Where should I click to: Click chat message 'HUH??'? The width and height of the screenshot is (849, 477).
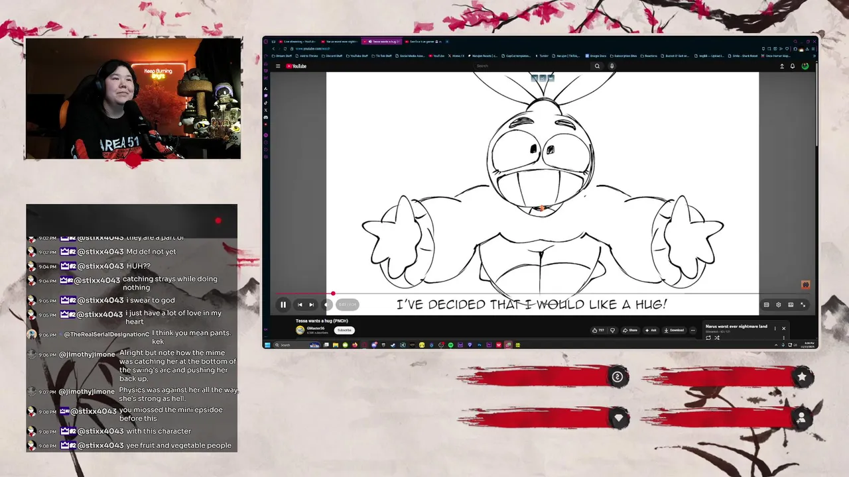coord(138,266)
